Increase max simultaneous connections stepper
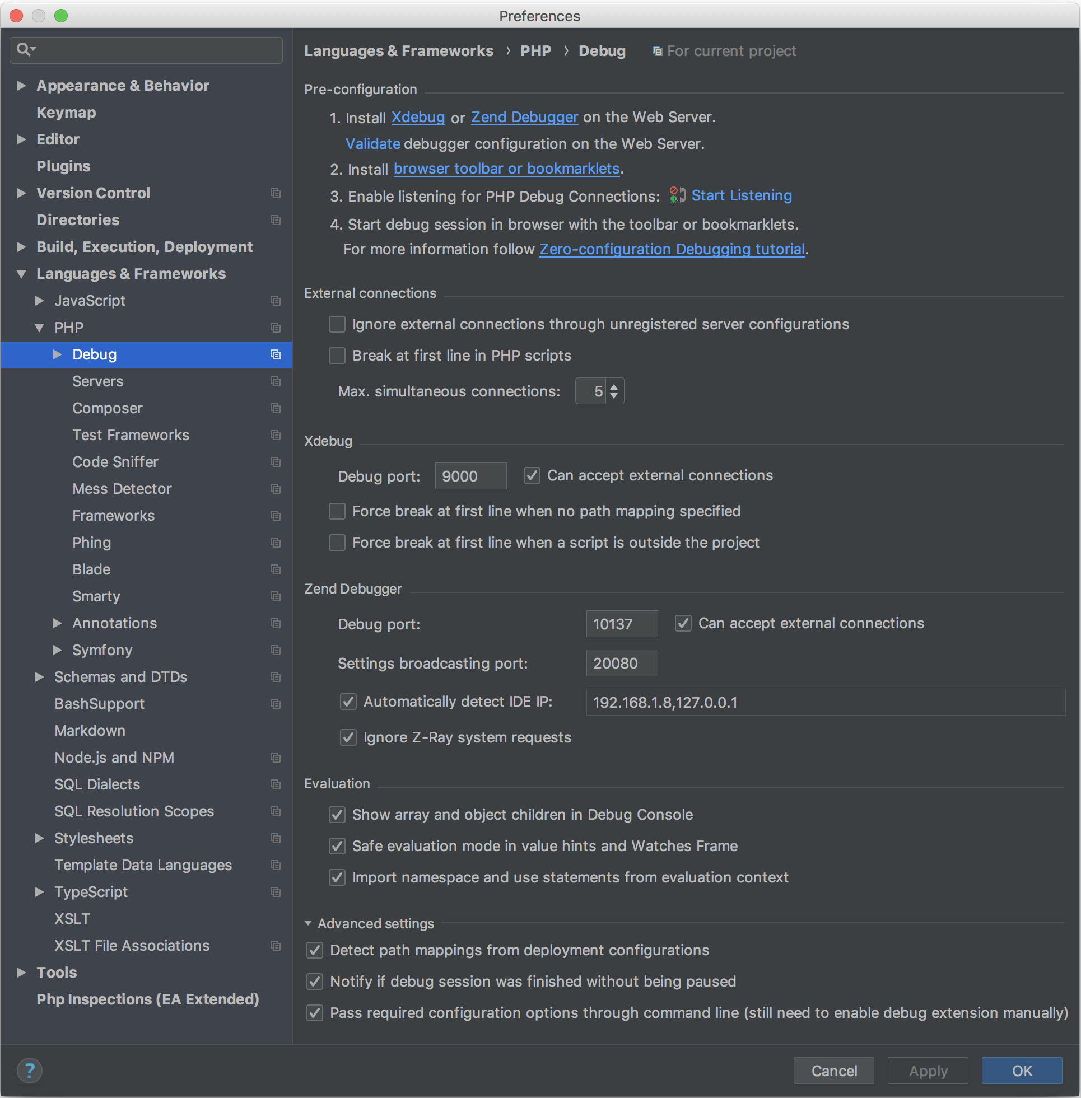 [x=614, y=387]
